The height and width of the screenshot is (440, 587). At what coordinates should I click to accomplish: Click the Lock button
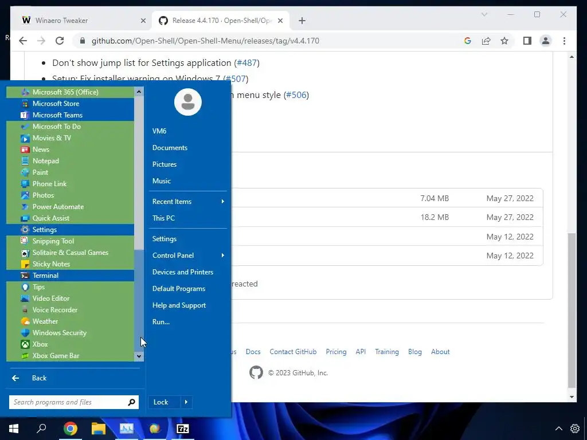pyautogui.click(x=165, y=402)
